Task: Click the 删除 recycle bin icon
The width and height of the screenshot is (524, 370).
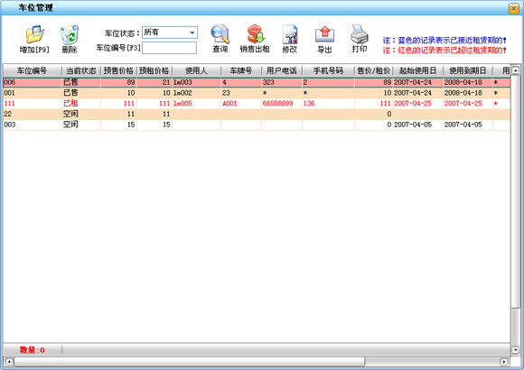Action: pyautogui.click(x=70, y=34)
